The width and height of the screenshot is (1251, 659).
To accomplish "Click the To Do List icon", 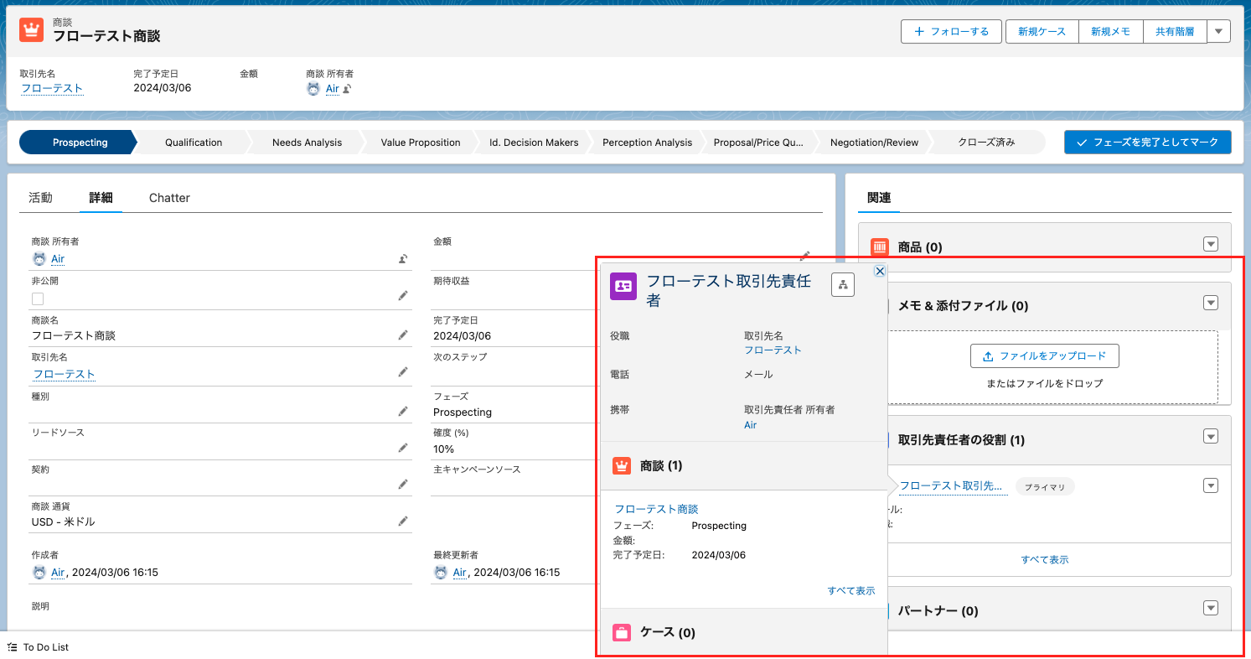I will coord(12,647).
